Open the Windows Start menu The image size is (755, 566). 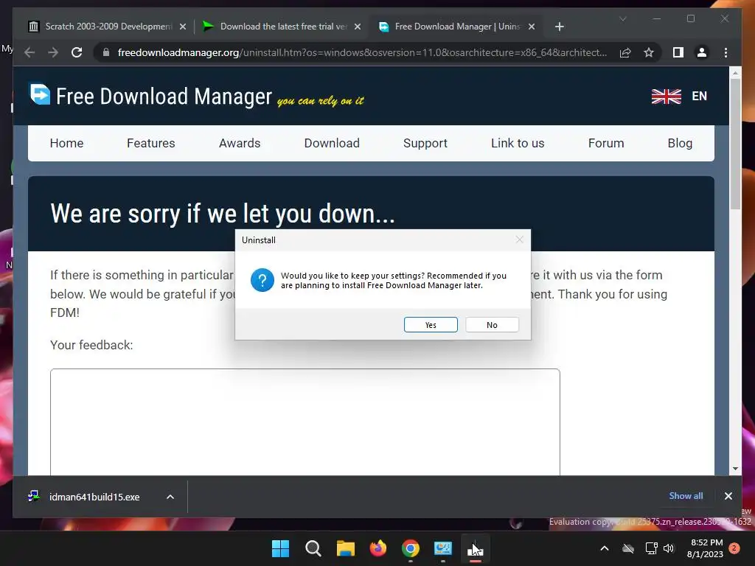pos(280,548)
